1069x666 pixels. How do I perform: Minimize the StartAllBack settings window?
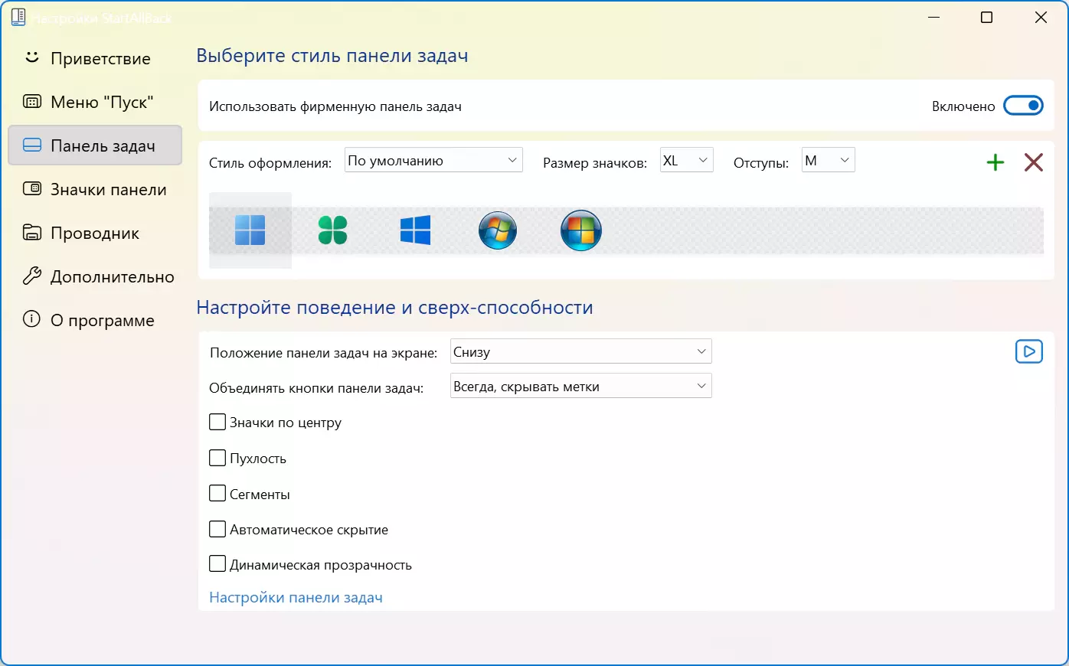click(933, 18)
